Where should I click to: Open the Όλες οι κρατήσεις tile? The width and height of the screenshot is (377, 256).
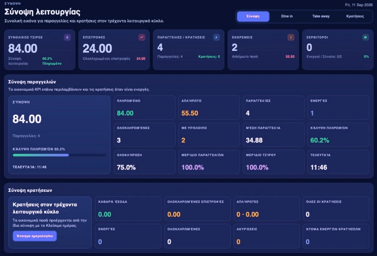click(336, 209)
